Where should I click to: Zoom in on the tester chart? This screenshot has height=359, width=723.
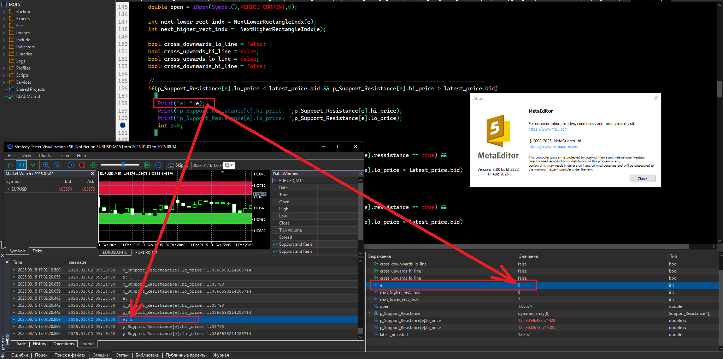click(46, 165)
